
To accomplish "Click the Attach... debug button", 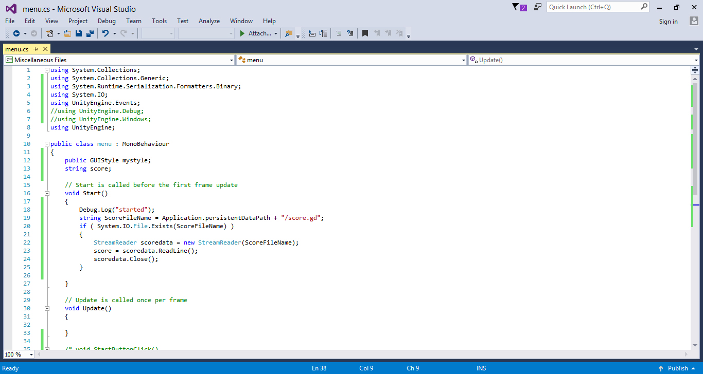I will click(x=255, y=33).
